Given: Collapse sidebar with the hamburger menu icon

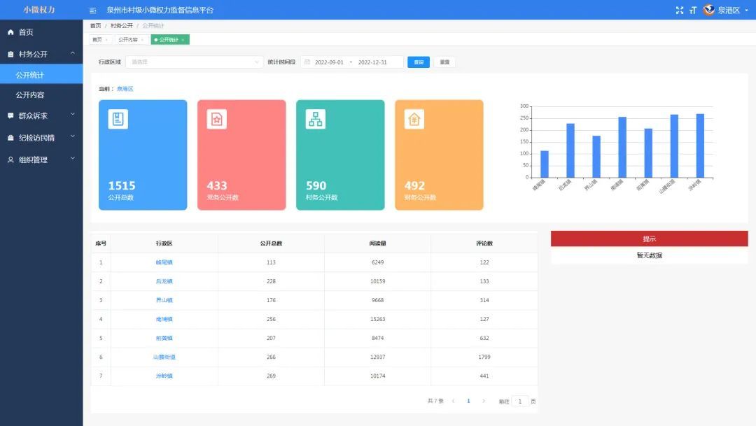Looking at the screenshot, I should tap(93, 10).
